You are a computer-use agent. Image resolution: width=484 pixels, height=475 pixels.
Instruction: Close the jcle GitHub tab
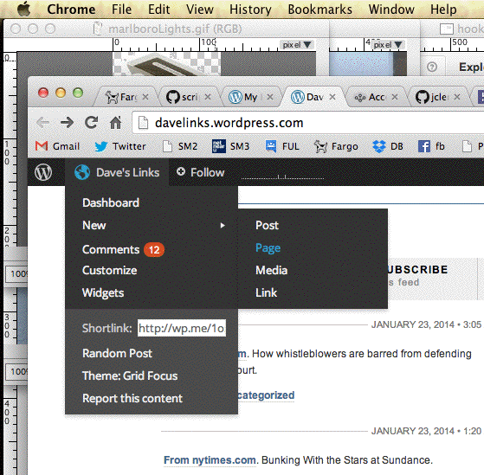pyautogui.click(x=457, y=97)
